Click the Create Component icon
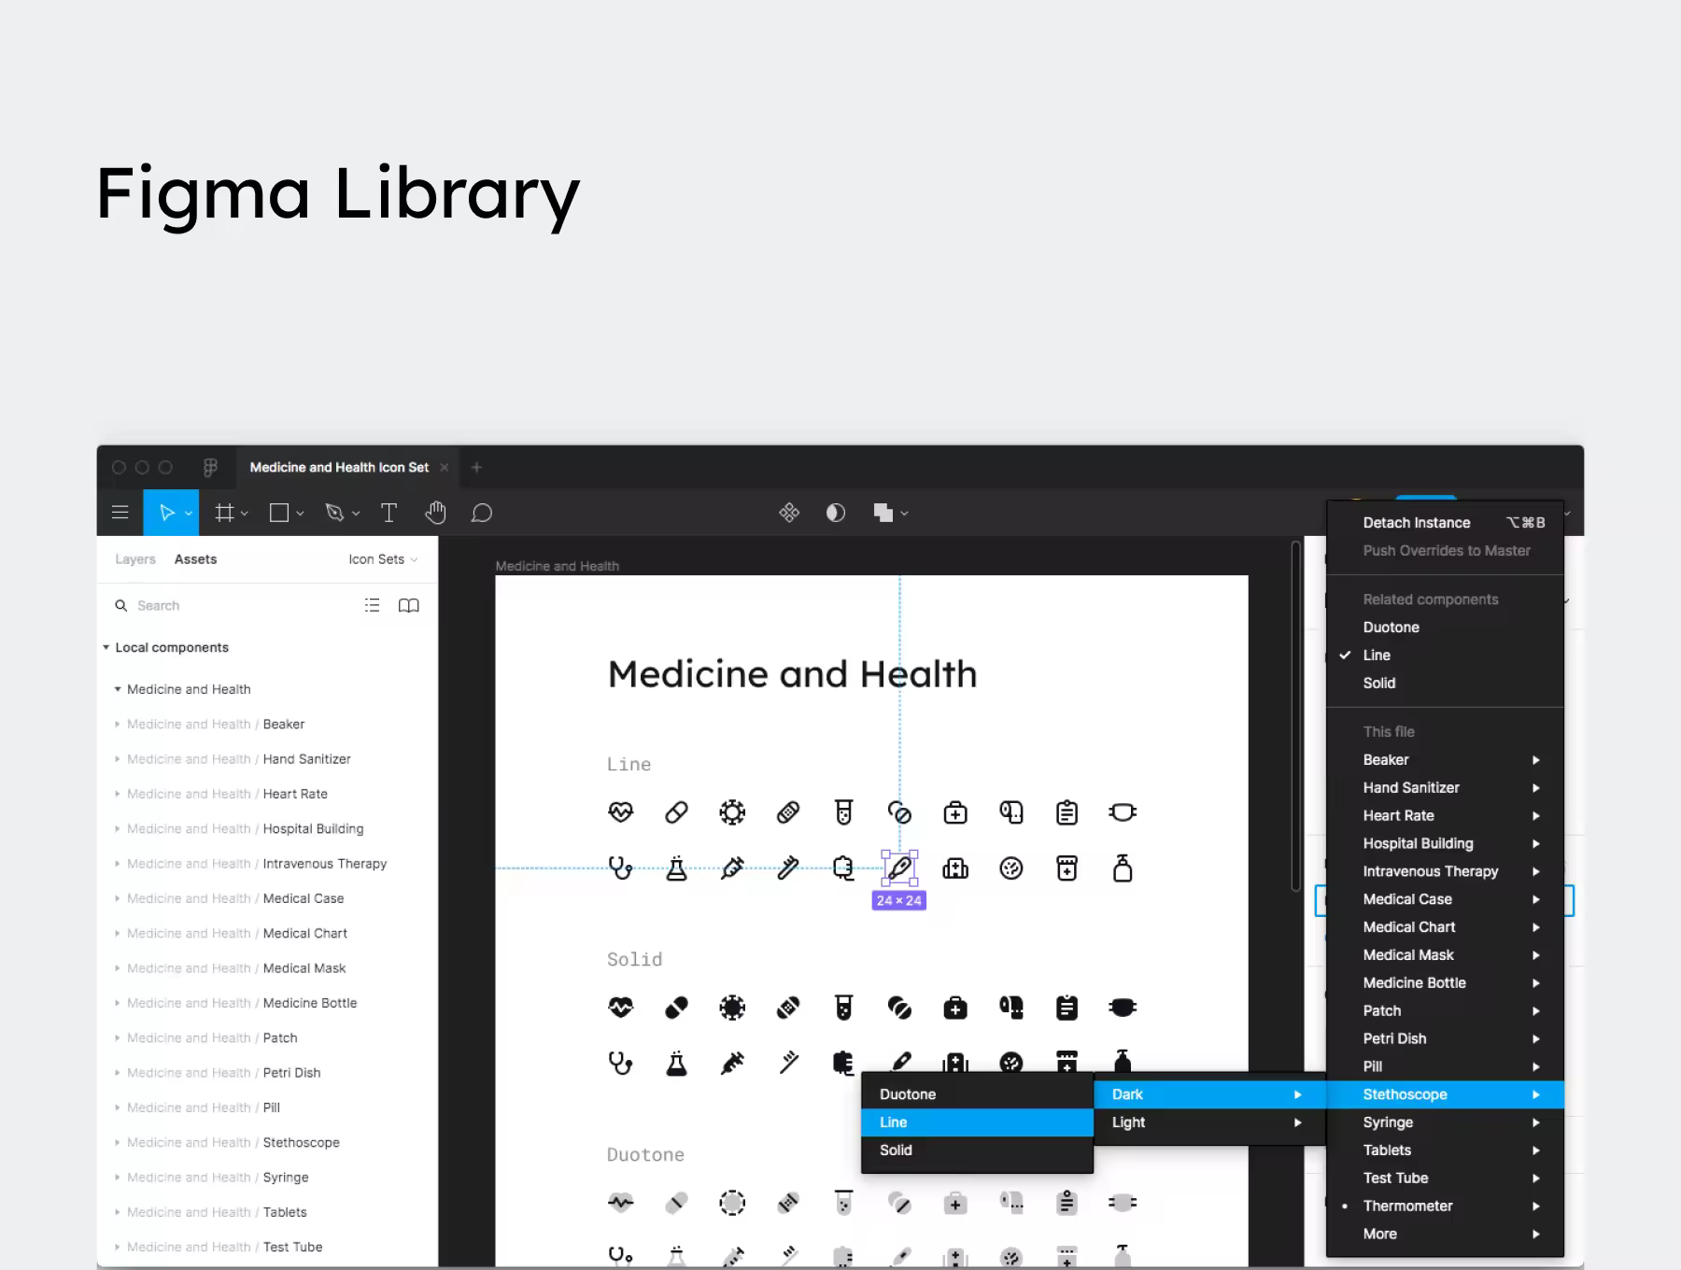The width and height of the screenshot is (1681, 1270). tap(789, 513)
